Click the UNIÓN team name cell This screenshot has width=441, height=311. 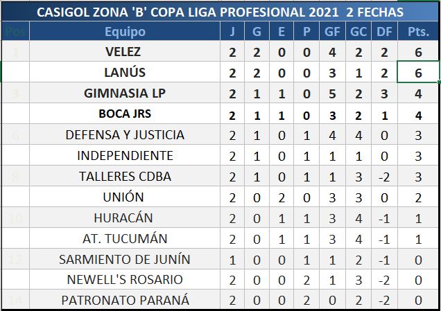click(125, 197)
